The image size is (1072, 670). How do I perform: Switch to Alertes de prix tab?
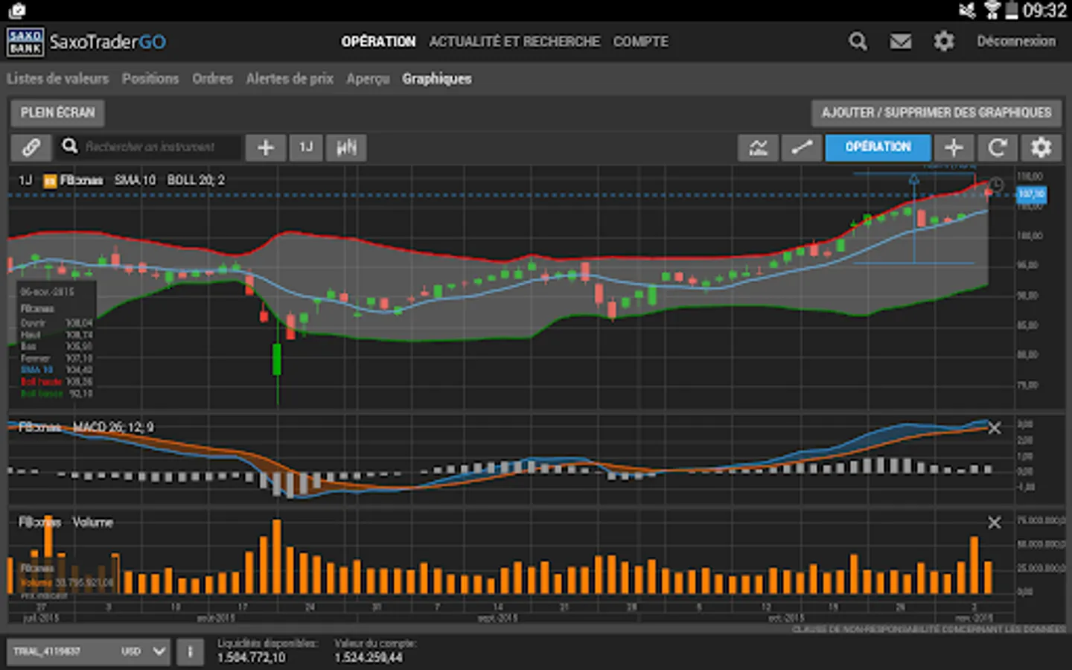[x=290, y=79]
